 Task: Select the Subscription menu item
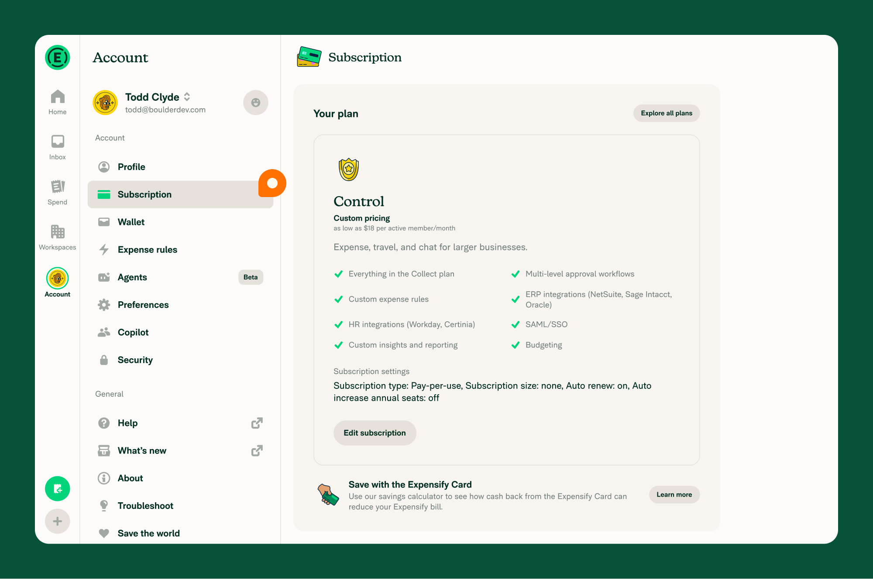pyautogui.click(x=180, y=194)
